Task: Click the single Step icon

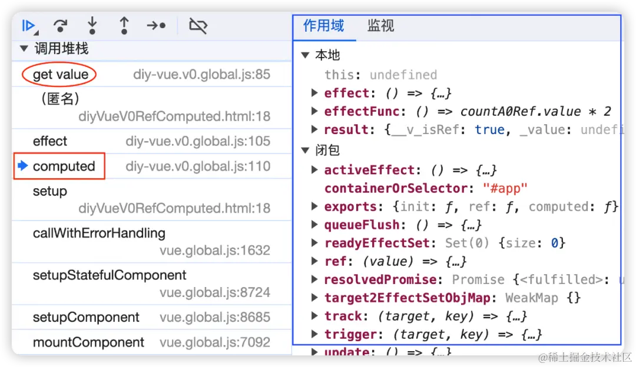Action: click(156, 26)
